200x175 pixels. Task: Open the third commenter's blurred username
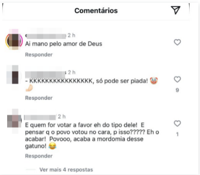tap(40, 117)
